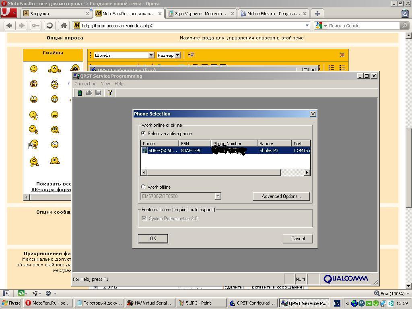This screenshot has width=412, height=309.
Task: Toggle the System Determination 2.0 checkbox
Action: [x=144, y=218]
